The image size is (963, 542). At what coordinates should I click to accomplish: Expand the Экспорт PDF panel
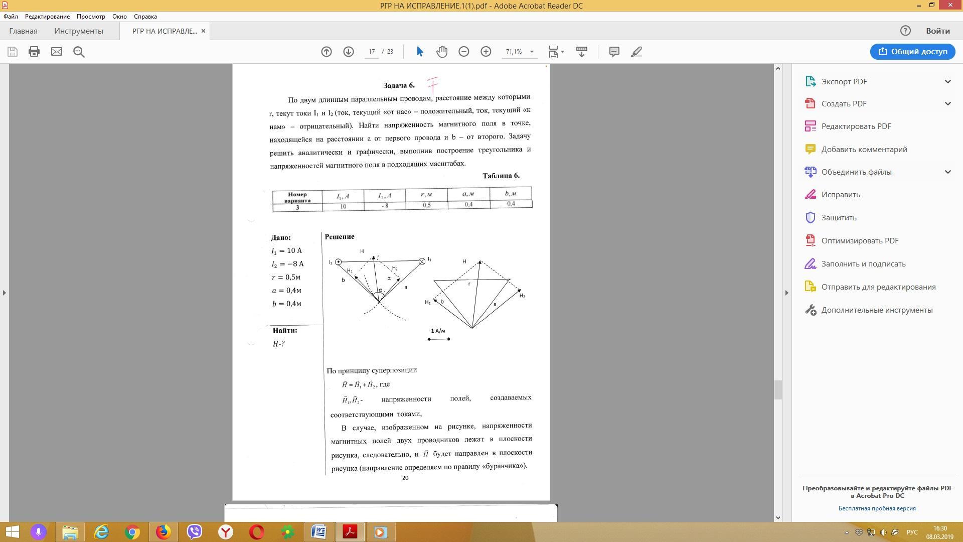[x=947, y=81]
